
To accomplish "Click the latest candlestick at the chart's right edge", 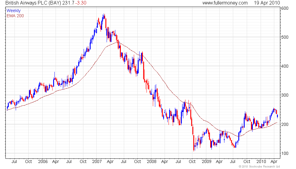I will [277, 116].
